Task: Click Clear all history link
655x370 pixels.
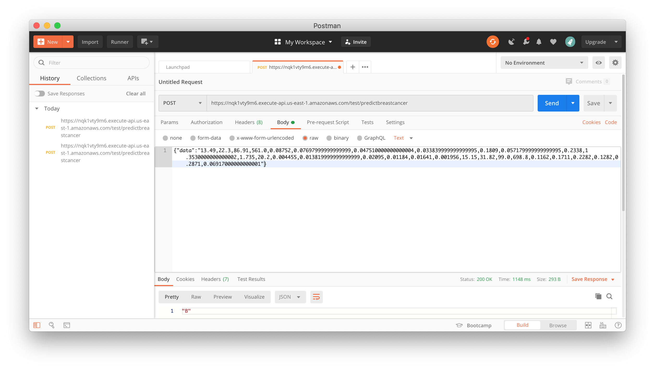Action: tap(136, 94)
